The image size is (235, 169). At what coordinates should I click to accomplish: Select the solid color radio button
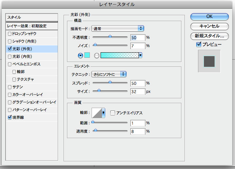[81, 55]
